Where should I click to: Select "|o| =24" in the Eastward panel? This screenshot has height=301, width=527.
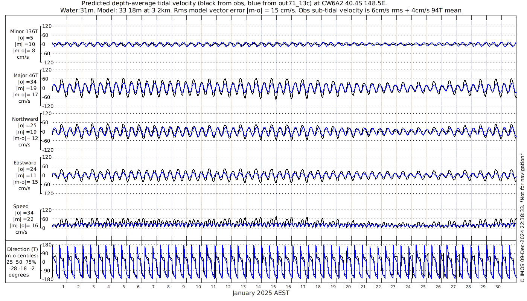coord(27,169)
